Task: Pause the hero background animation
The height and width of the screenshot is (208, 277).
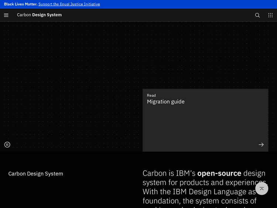Action: pos(7,144)
